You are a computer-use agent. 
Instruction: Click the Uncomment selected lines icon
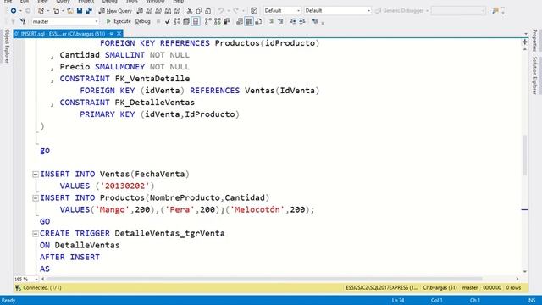pos(280,21)
